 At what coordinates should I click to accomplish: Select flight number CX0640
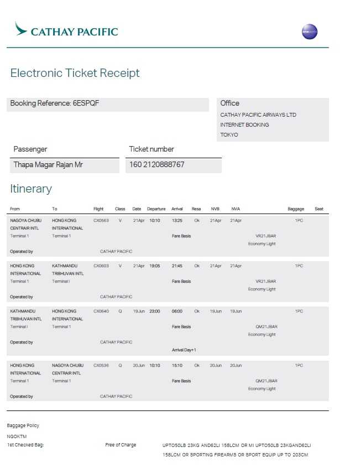click(x=101, y=311)
